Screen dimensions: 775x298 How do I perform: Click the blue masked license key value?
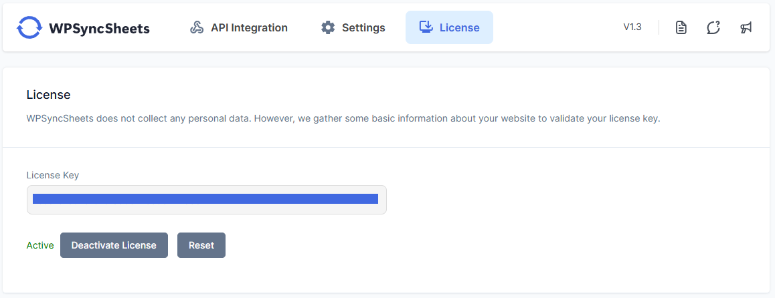click(x=205, y=198)
